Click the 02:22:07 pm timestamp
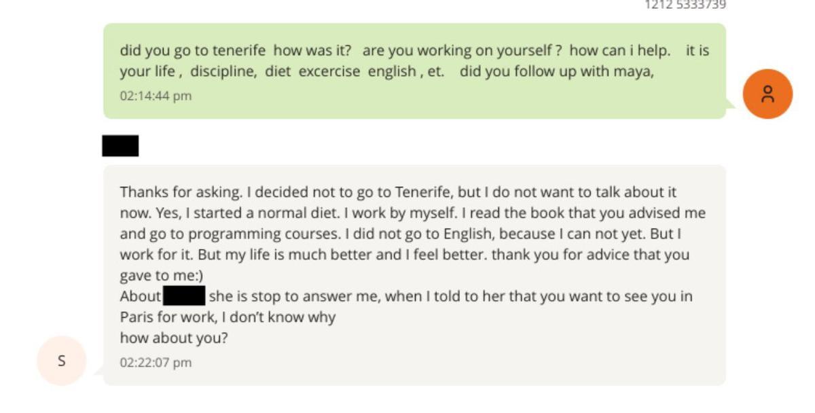This screenshot has height=413, width=815. [x=156, y=363]
